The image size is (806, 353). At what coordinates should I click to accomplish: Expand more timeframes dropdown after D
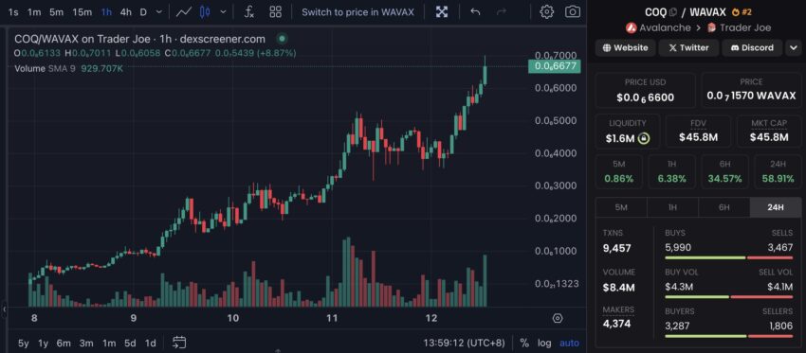159,11
